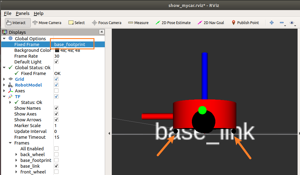The height and width of the screenshot is (175, 300).
Task: Open the eye view options icon
Action: pos(291,23)
